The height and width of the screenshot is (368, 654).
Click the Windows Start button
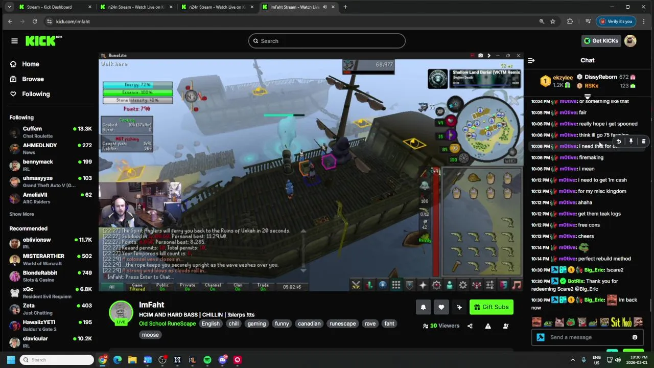(11, 360)
